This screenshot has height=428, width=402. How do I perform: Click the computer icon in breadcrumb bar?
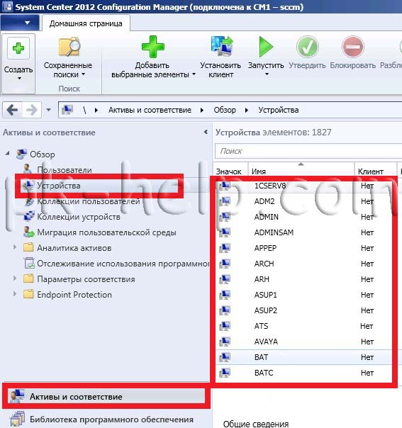point(67,110)
